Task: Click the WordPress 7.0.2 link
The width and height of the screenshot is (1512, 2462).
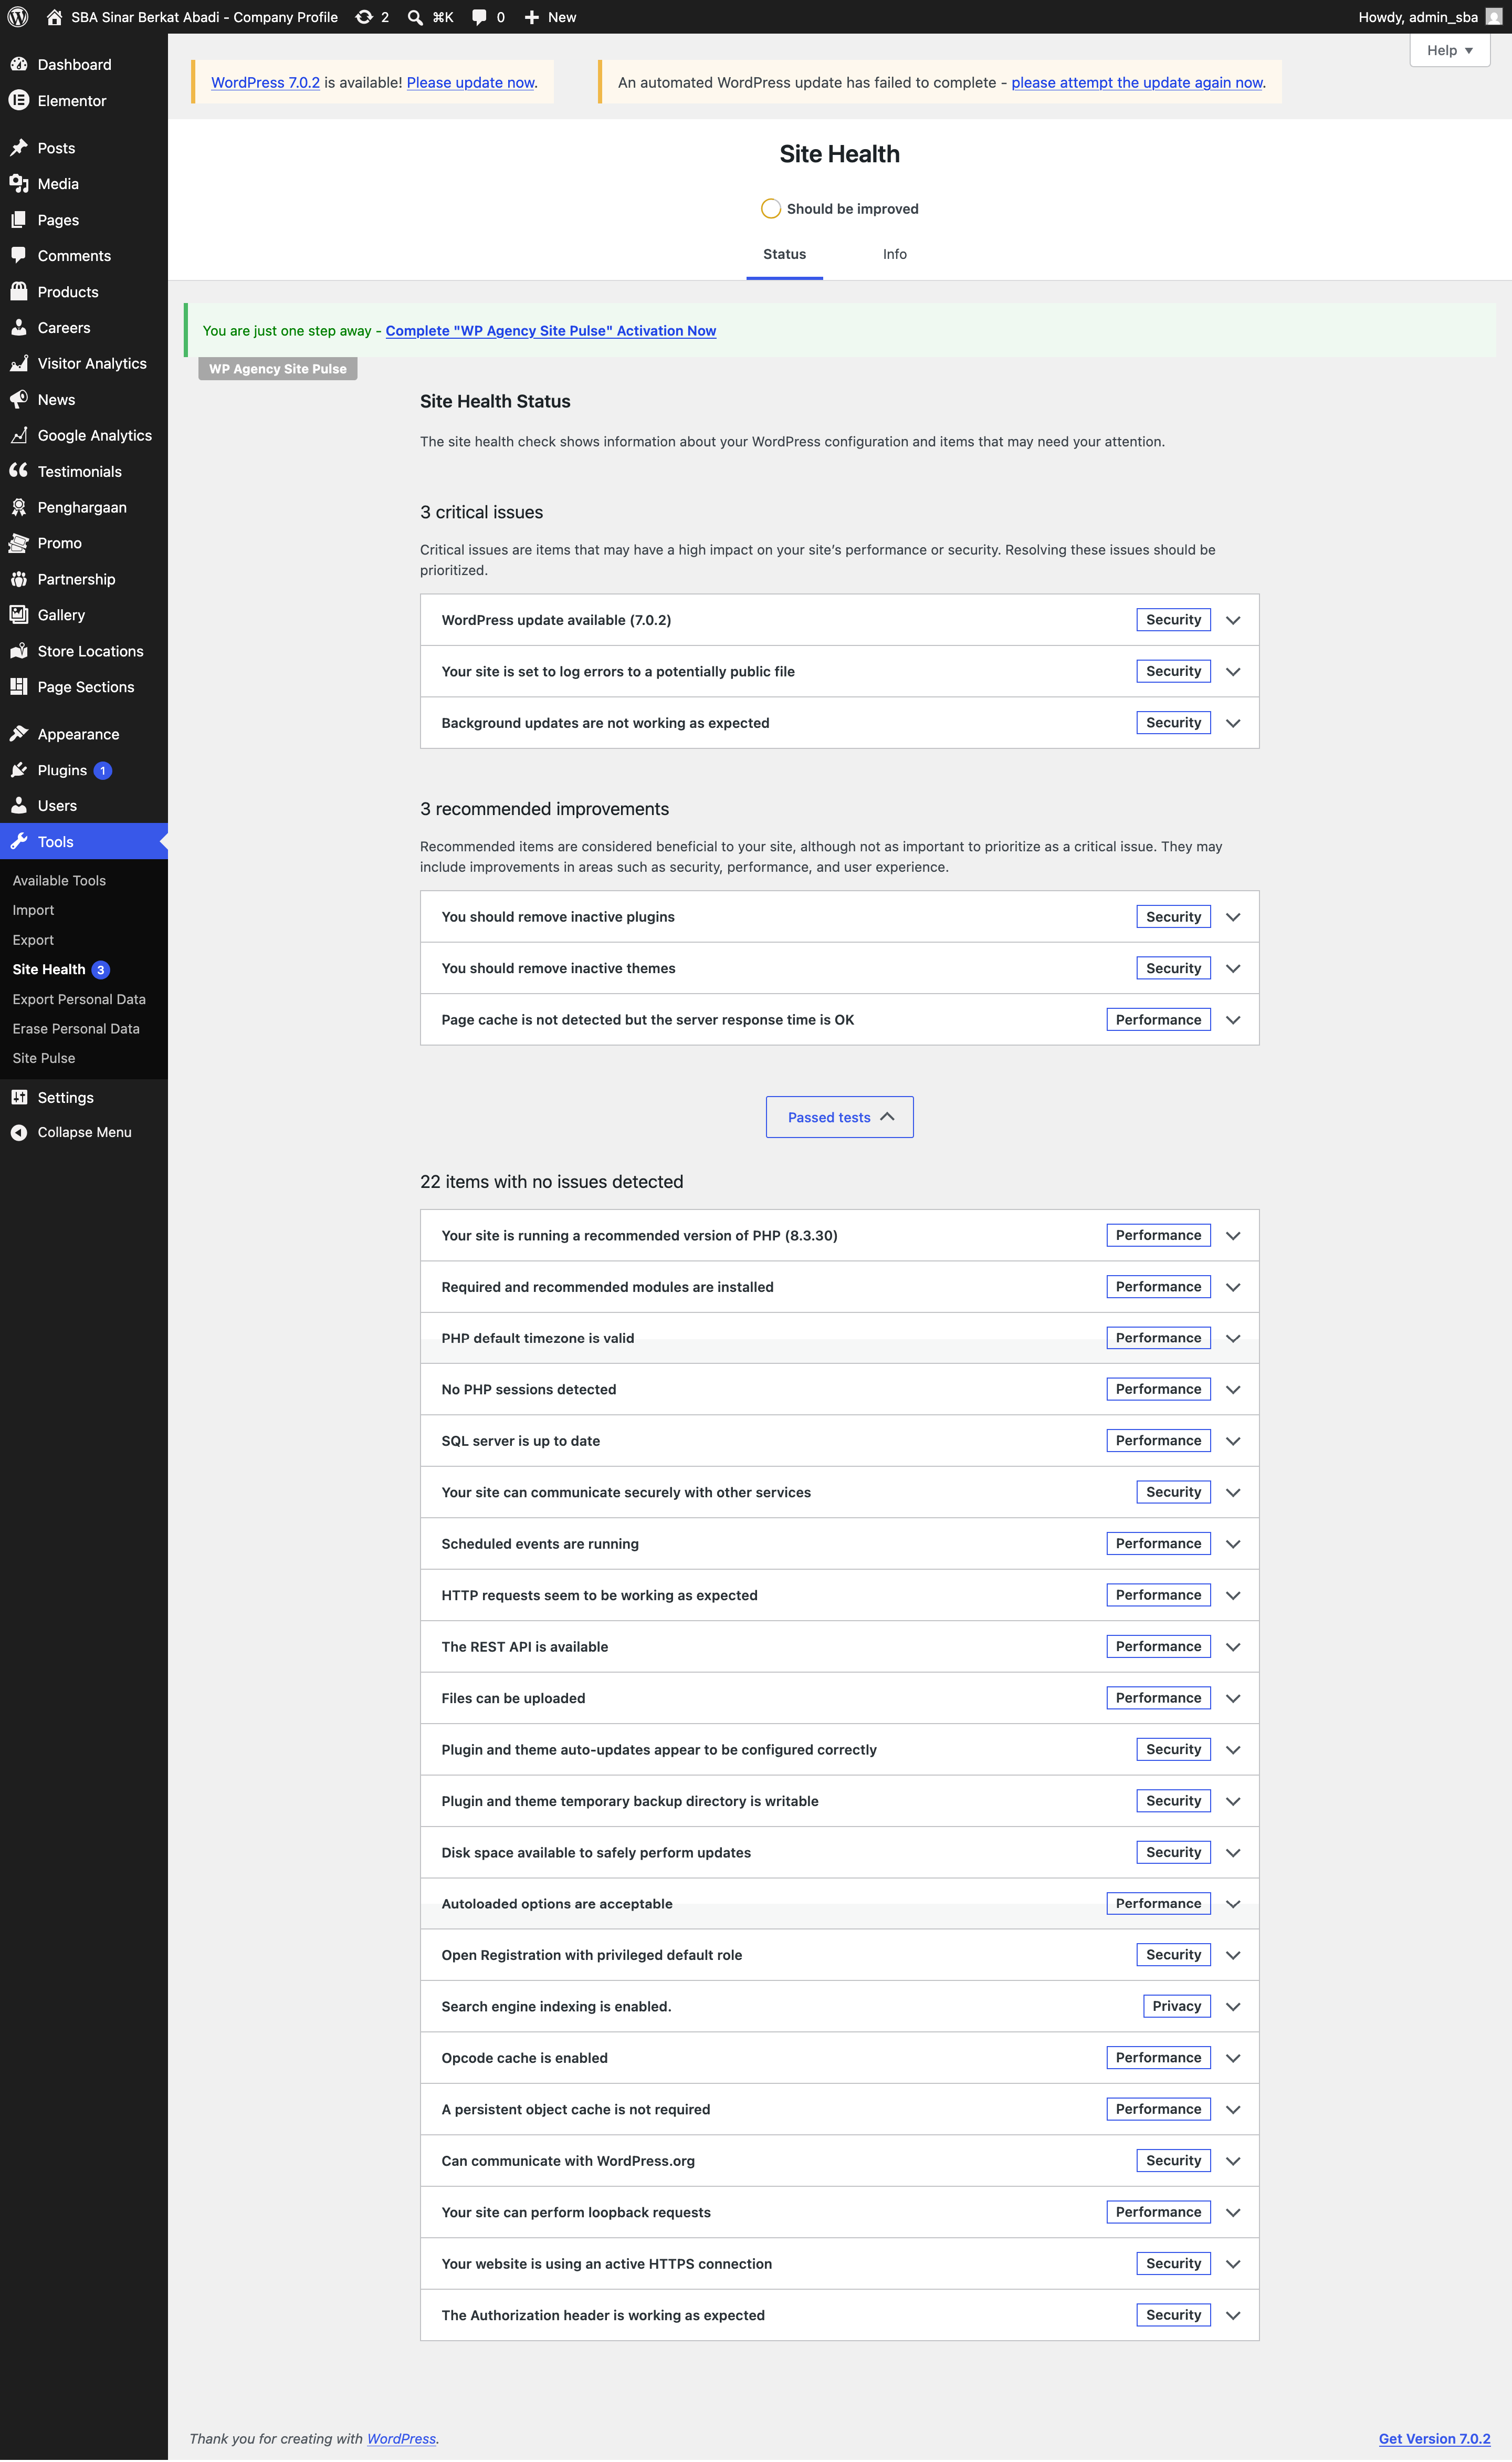Action: [x=265, y=83]
